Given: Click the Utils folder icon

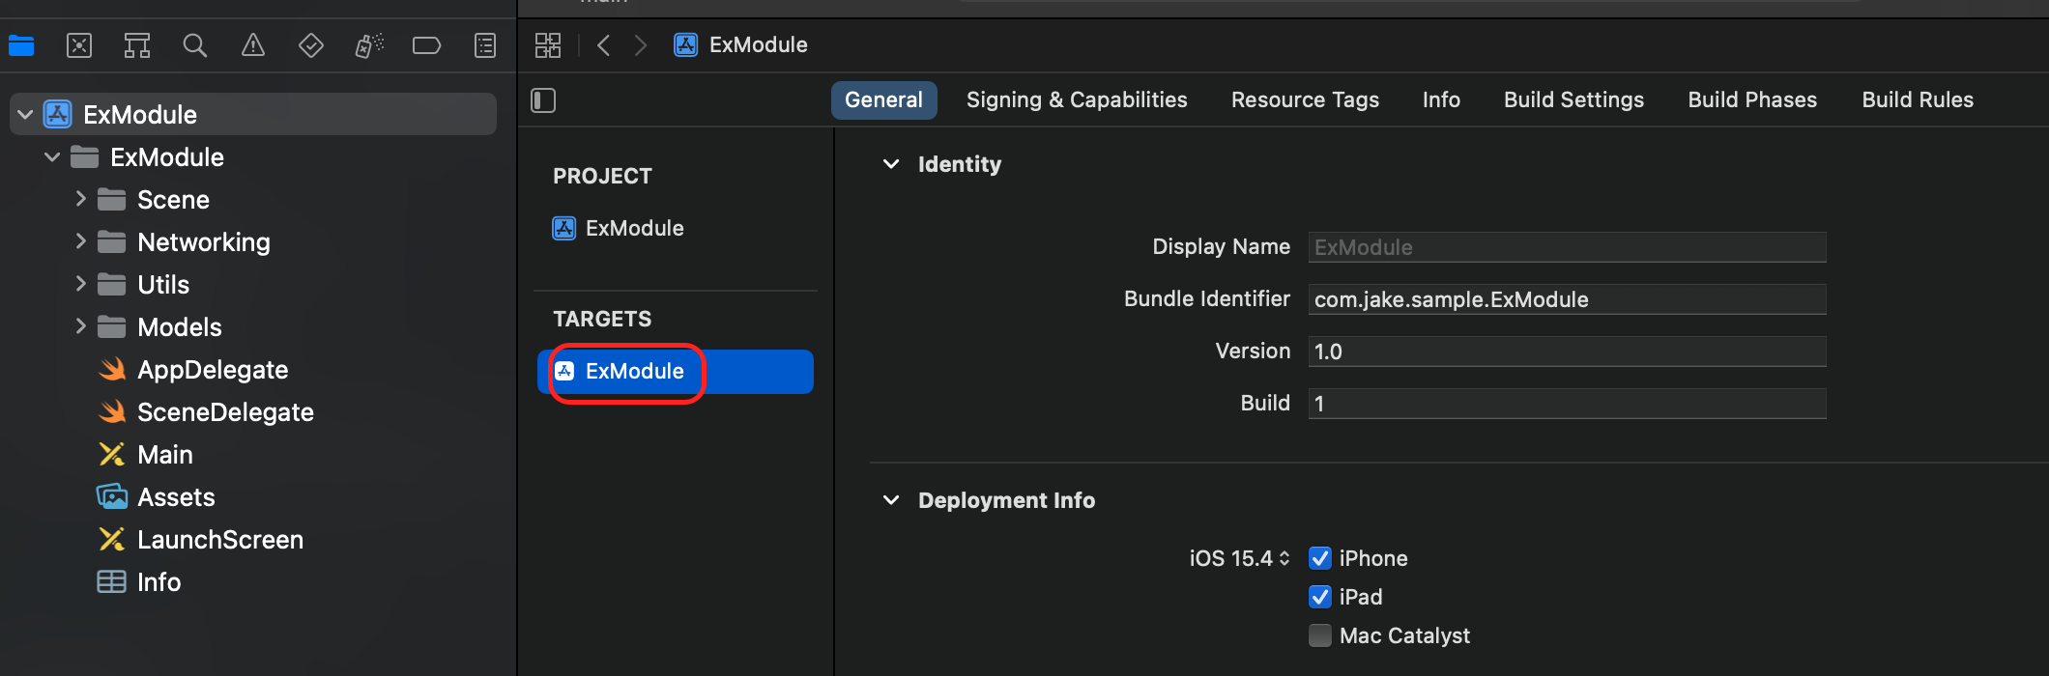Looking at the screenshot, I should pyautogui.click(x=112, y=285).
